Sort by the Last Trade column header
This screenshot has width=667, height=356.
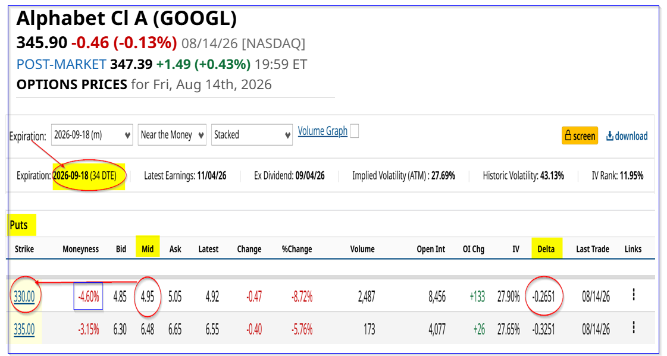click(593, 249)
